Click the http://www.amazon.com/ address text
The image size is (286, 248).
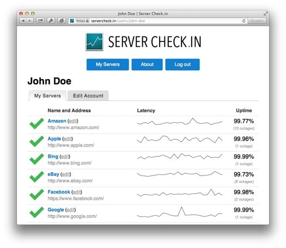pos(74,128)
